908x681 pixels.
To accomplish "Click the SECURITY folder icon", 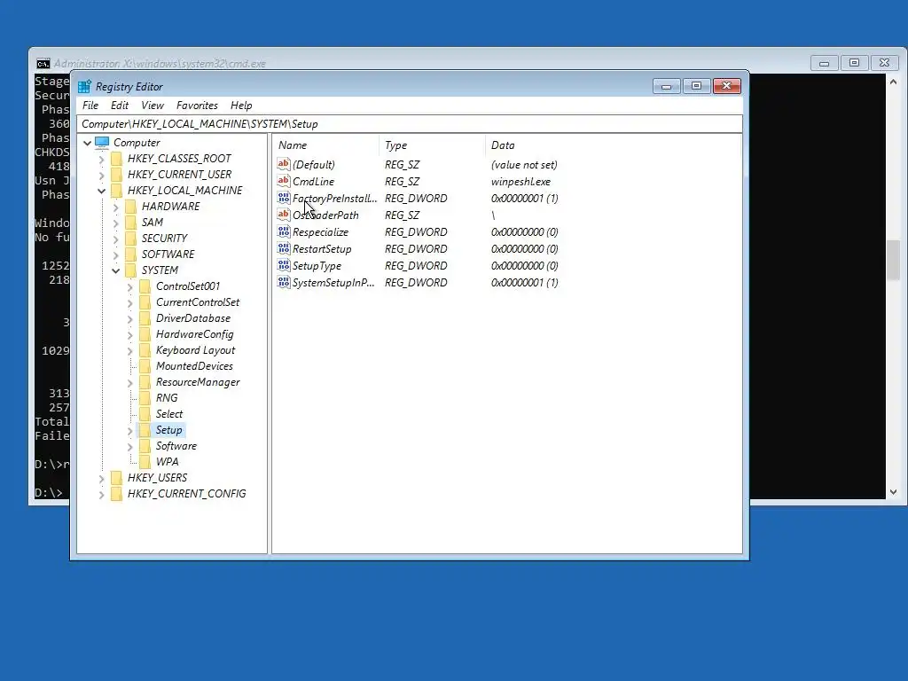I will click(131, 239).
